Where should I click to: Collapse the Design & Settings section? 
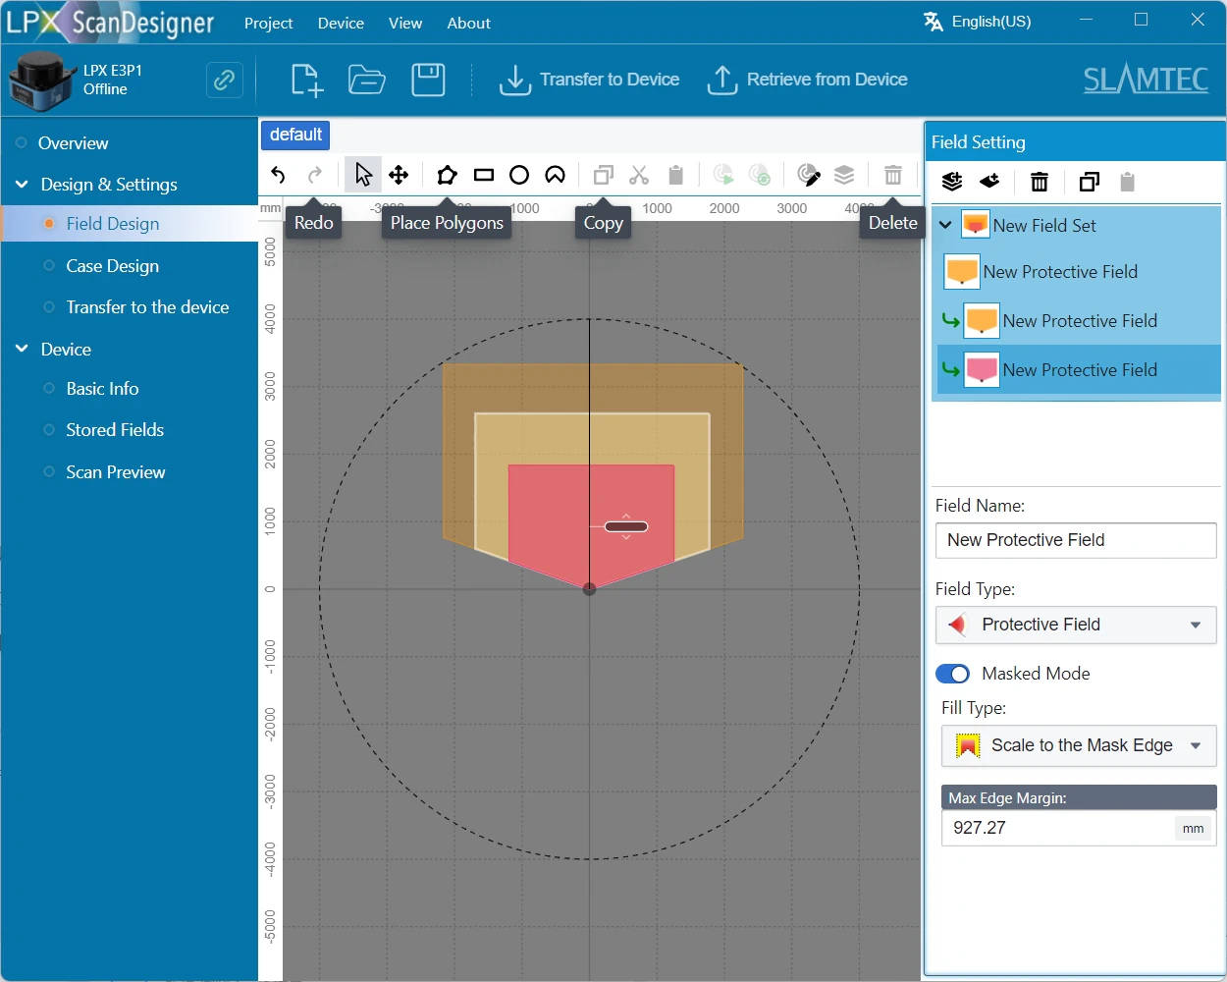coord(22,185)
